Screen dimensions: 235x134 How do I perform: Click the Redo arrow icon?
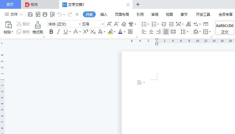[70, 14]
